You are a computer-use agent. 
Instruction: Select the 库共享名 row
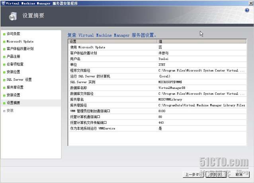(x=157, y=100)
